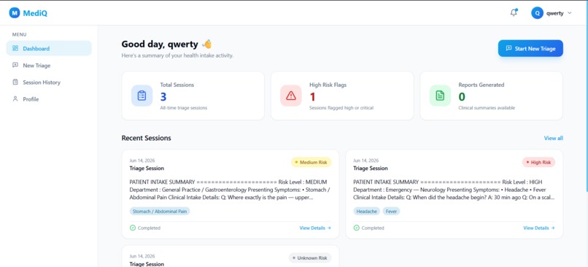Click the Unknown Risk badge
Viewport: 588px width, 267px height.
310,258
